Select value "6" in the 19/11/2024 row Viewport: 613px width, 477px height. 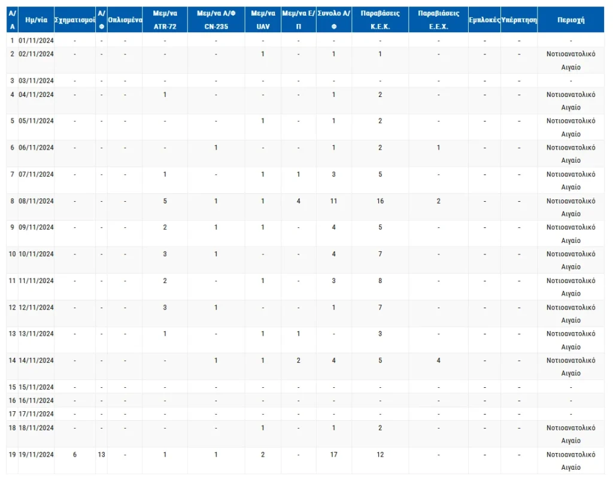[75, 454]
